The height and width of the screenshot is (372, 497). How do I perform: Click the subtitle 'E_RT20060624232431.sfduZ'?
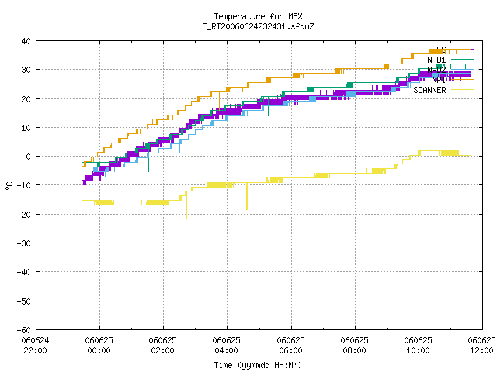click(x=258, y=26)
